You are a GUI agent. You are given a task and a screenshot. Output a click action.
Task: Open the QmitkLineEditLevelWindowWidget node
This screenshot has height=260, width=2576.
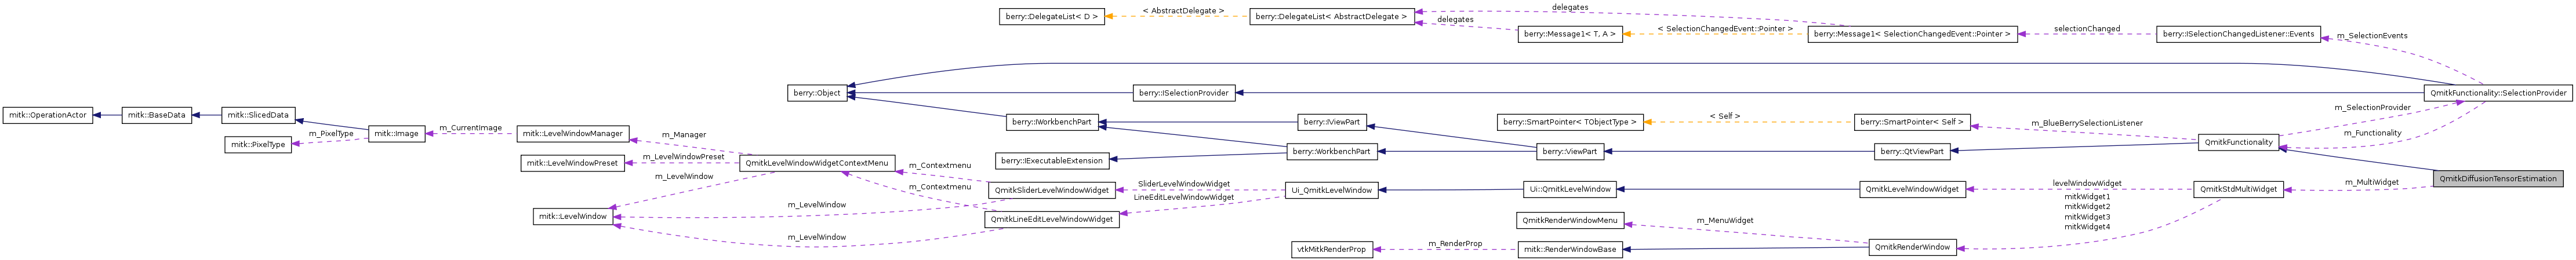pyautogui.click(x=1052, y=219)
